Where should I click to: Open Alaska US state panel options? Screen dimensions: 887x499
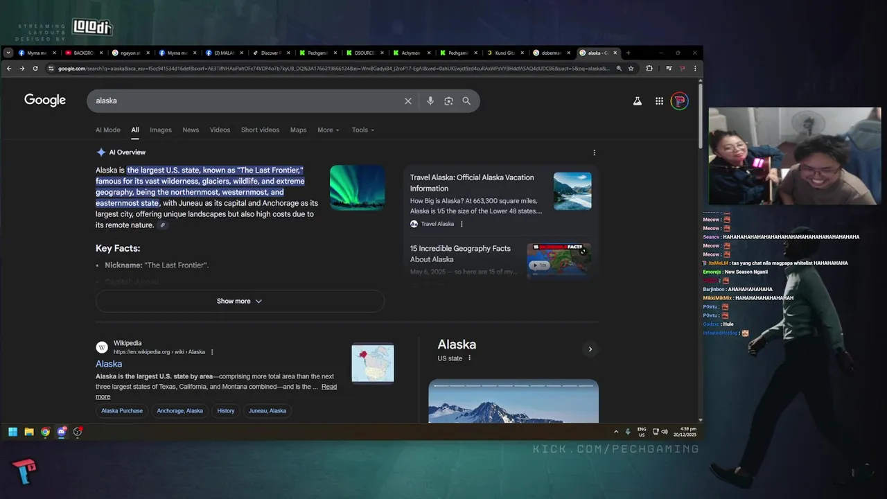point(469,358)
